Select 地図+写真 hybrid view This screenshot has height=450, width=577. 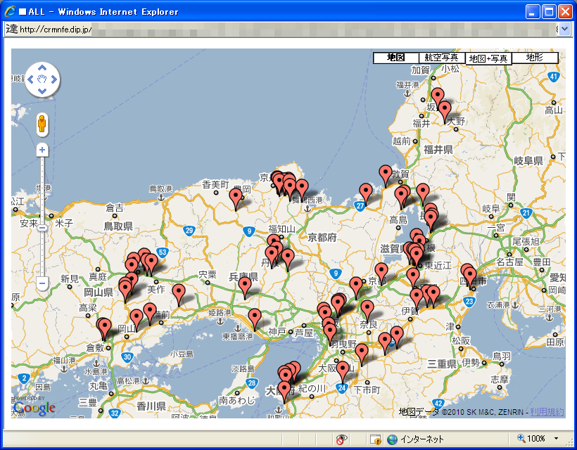pos(488,58)
